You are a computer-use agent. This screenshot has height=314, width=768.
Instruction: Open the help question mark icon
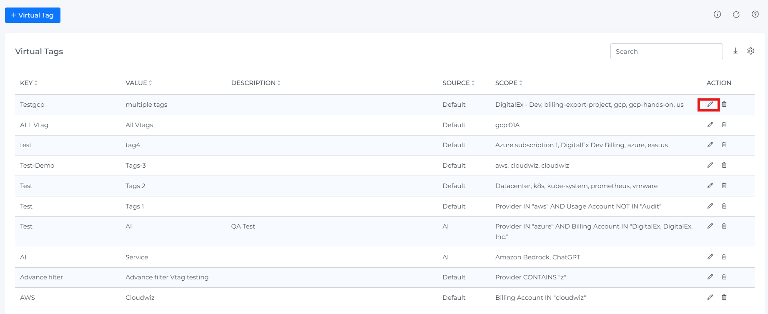(x=755, y=15)
